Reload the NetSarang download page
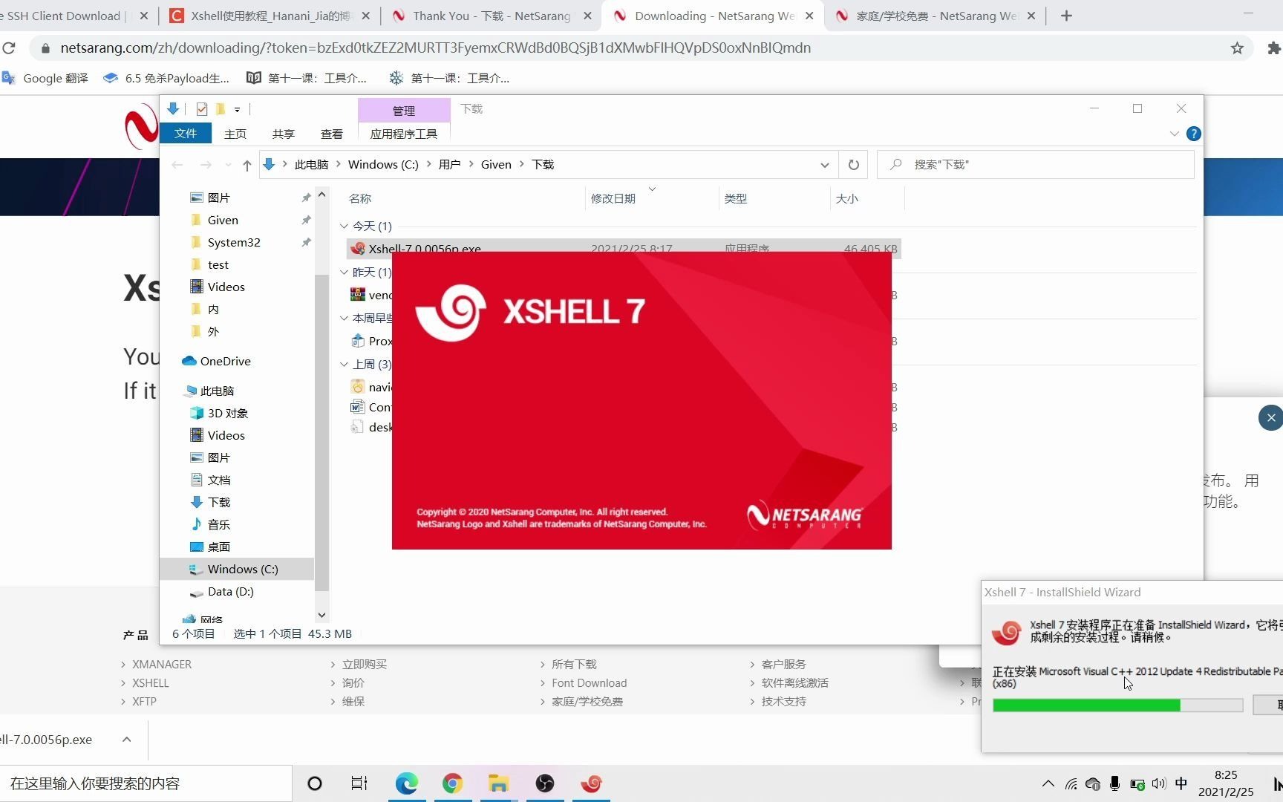 coord(9,48)
